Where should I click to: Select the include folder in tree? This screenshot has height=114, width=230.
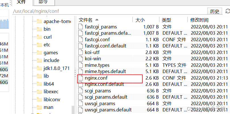tap(52, 60)
